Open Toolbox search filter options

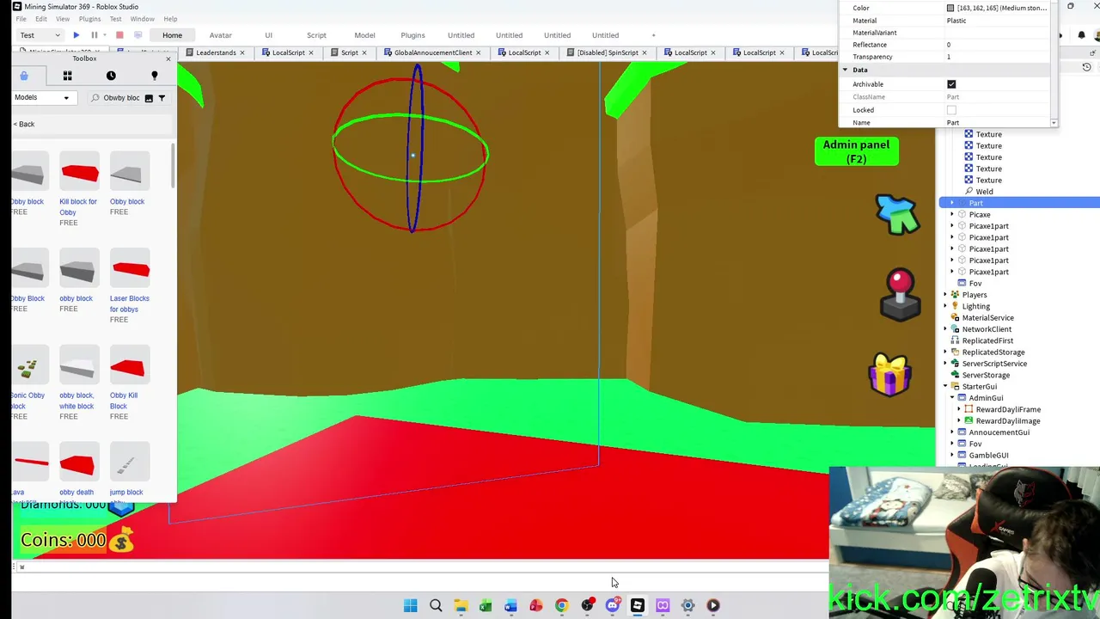[x=162, y=98]
